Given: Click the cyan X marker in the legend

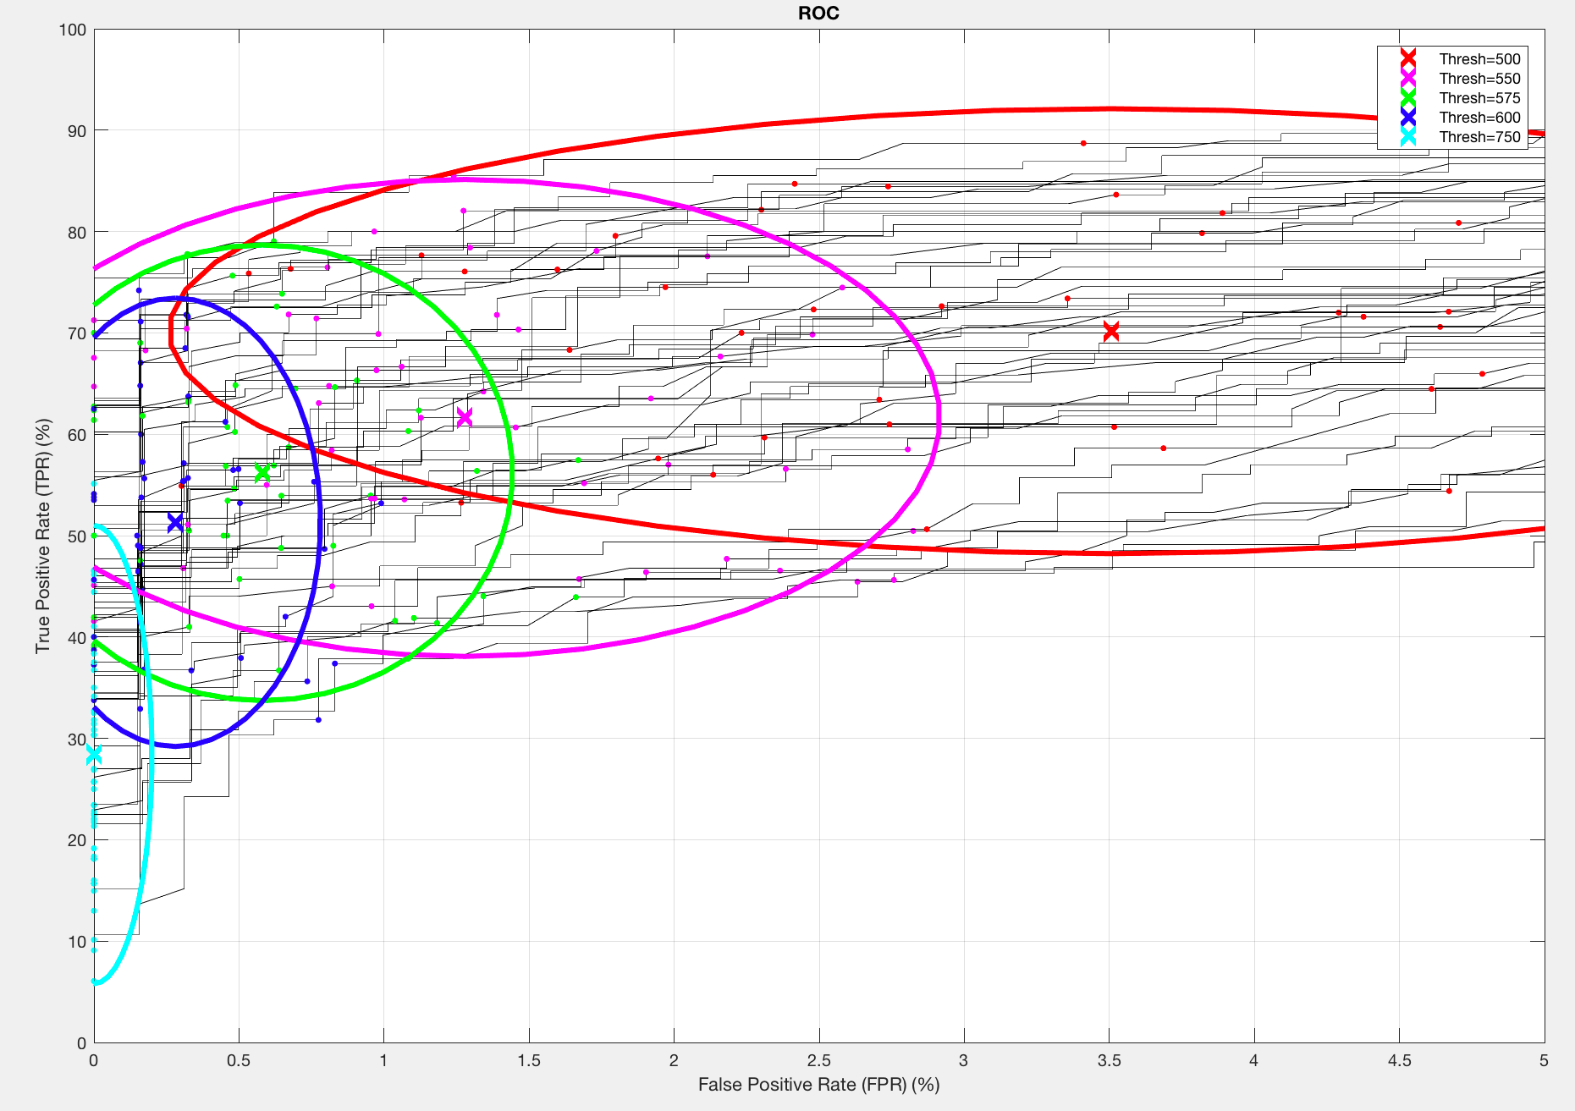Looking at the screenshot, I should pos(1408,136).
